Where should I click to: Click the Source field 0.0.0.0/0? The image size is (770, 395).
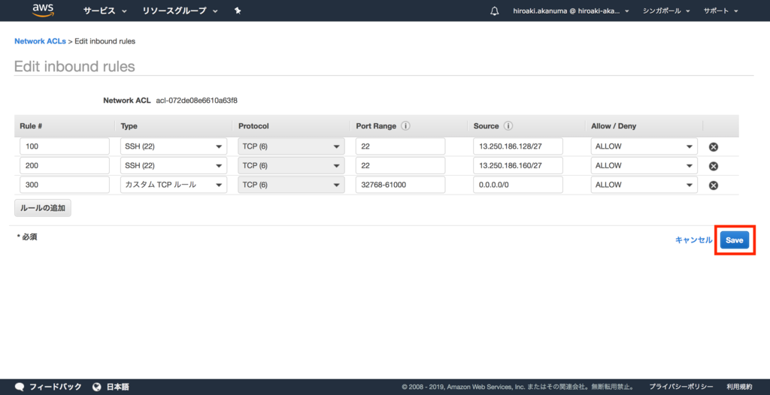[518, 185]
